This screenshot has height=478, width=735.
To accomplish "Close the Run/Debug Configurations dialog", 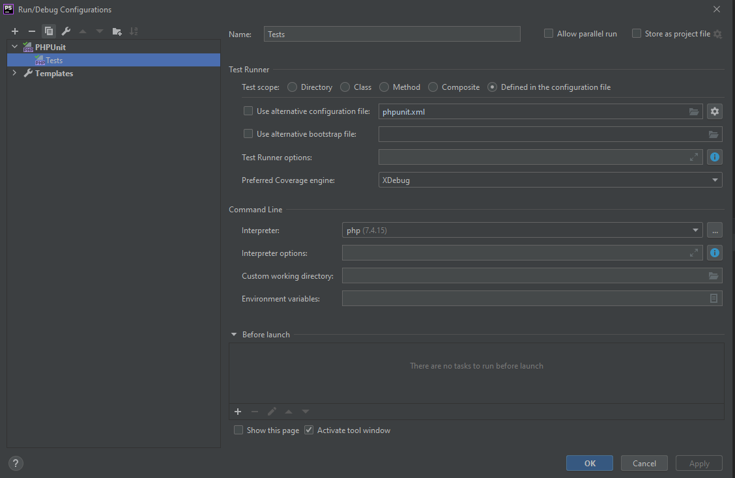I will (x=717, y=9).
